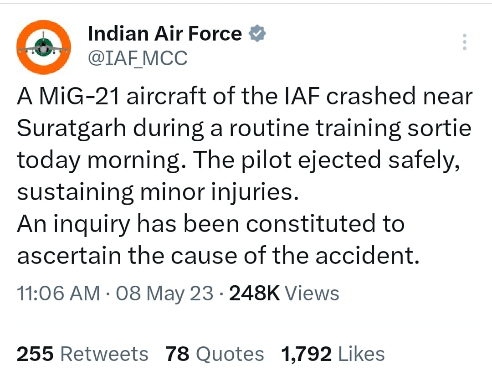Visit the @IAF_MCC handle

coord(138,58)
